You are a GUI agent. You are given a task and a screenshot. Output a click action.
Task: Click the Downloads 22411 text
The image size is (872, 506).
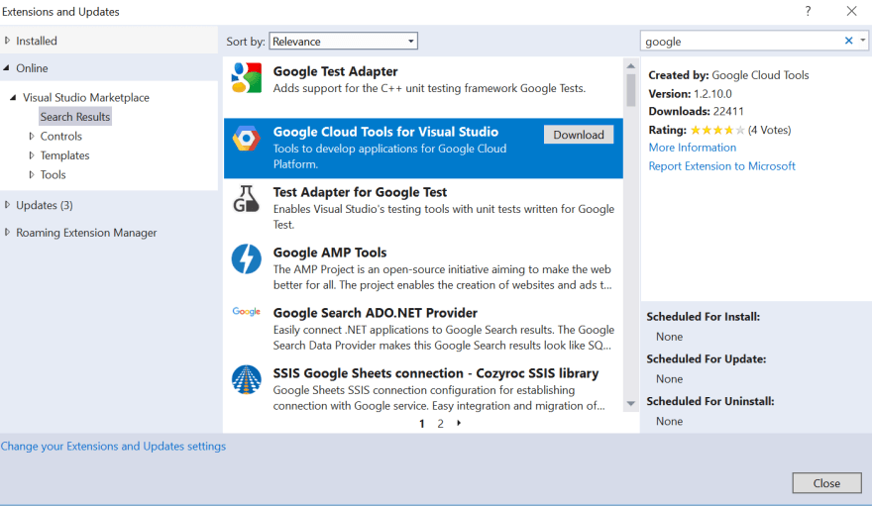tap(697, 111)
